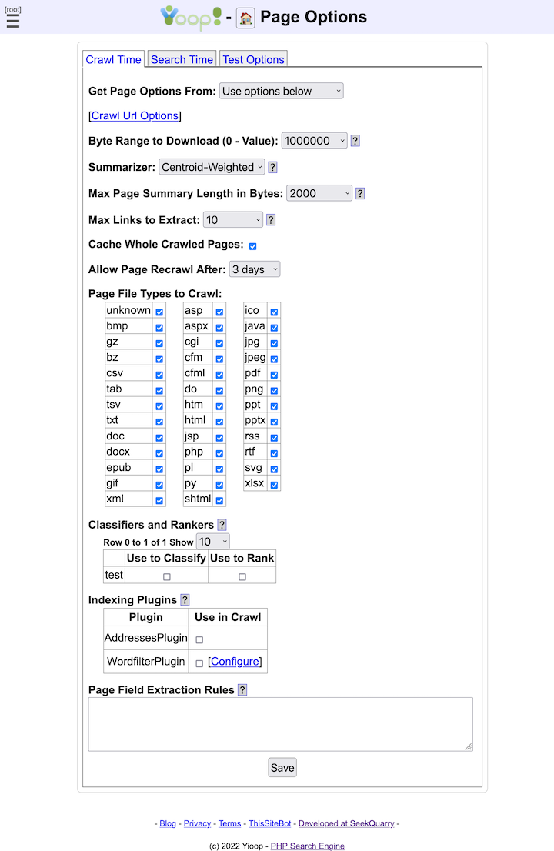
Task: Switch to the Test Options tab
Action: pos(253,59)
